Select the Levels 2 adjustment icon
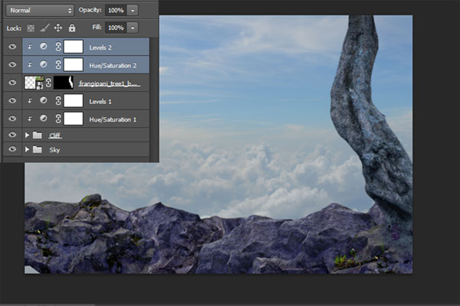Screen dimensions: 460x306 point(44,47)
